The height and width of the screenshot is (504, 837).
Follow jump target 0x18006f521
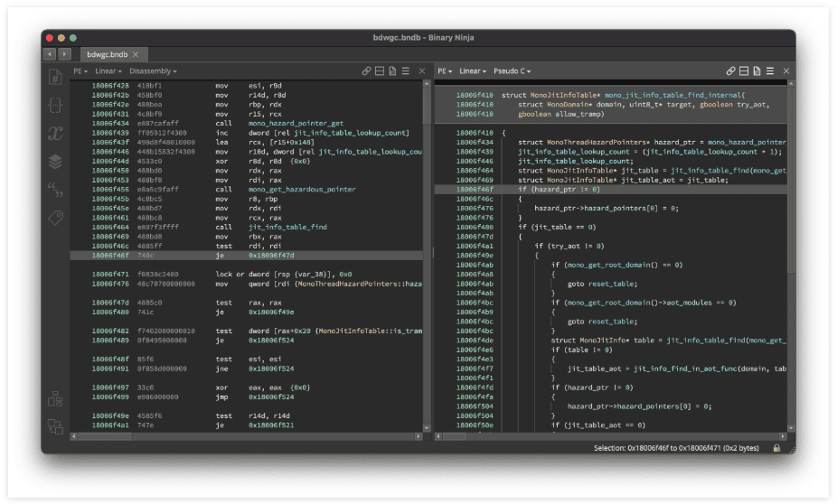[x=271, y=425]
